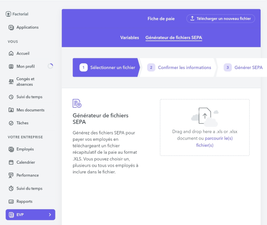This screenshot has height=225, width=267.
Task: Select Générateur de fichiers SEPA tab
Action: click(x=174, y=37)
